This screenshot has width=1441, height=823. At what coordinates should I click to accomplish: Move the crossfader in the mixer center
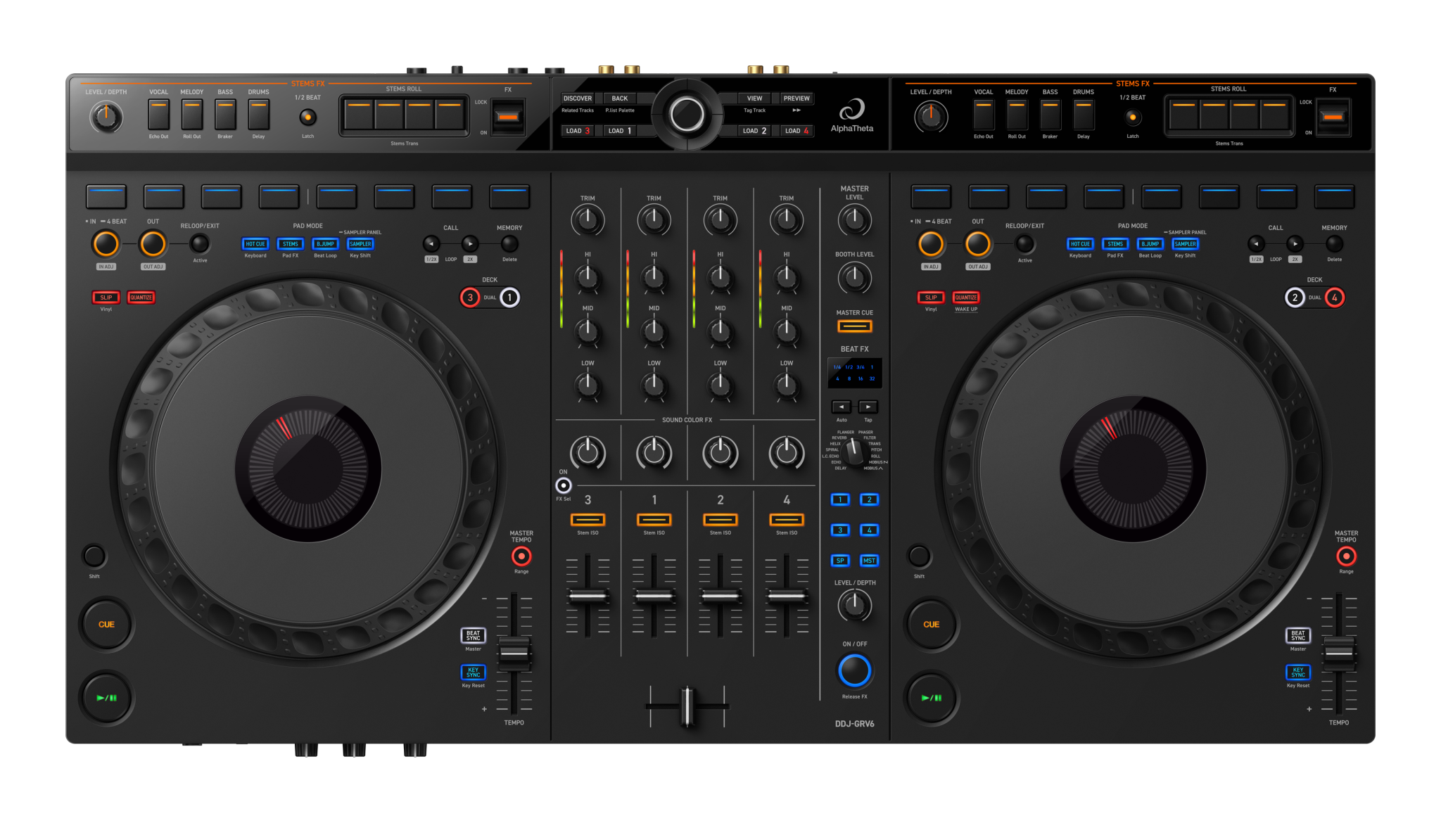click(x=686, y=706)
